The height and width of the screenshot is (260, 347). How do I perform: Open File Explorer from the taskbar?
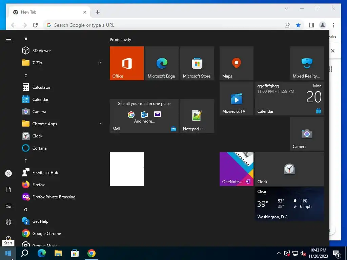point(58,253)
